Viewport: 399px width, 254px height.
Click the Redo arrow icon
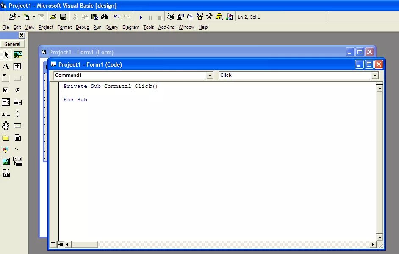(127, 17)
